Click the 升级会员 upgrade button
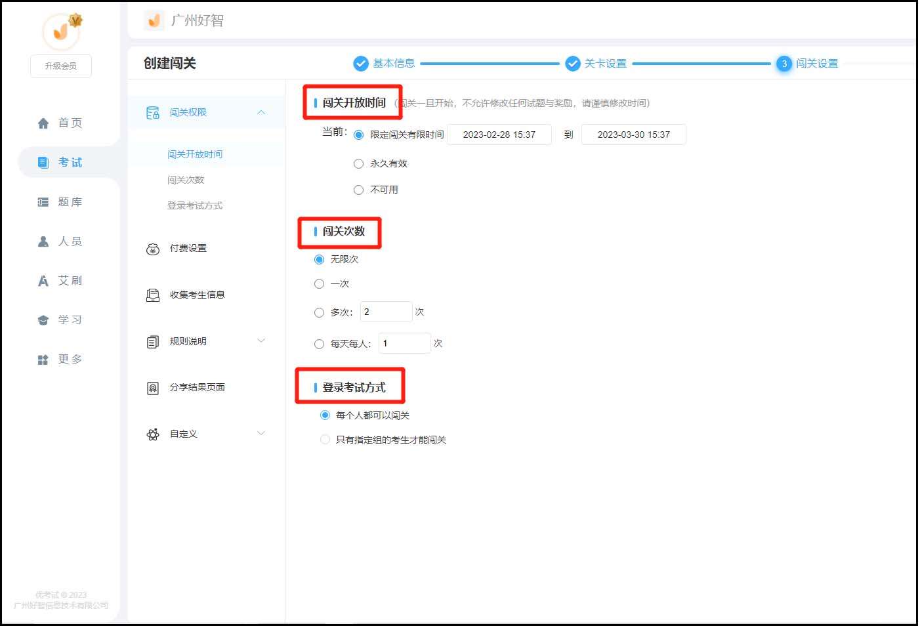Image resolution: width=920 pixels, height=626 pixels. 60,66
